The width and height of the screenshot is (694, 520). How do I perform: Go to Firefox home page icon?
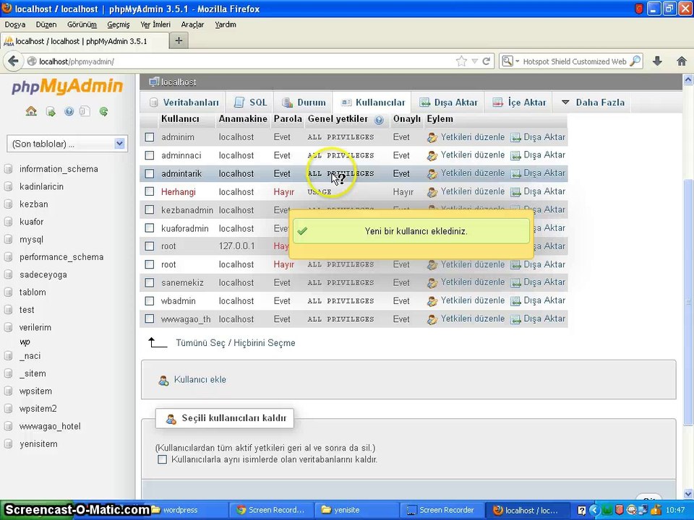click(x=682, y=61)
